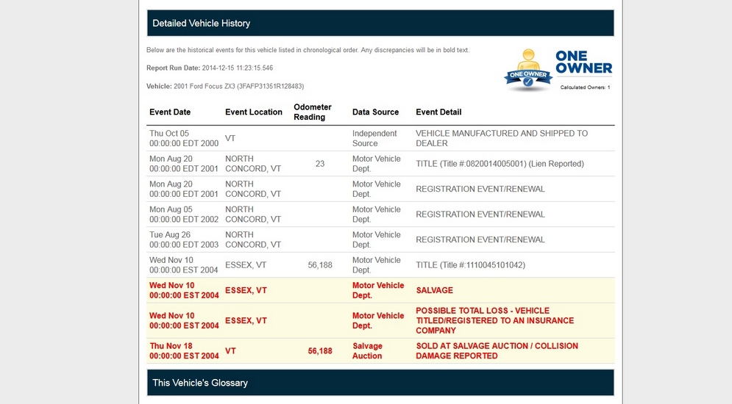732x404 pixels.
Task: Click the Data Source column header
Action: (375, 112)
